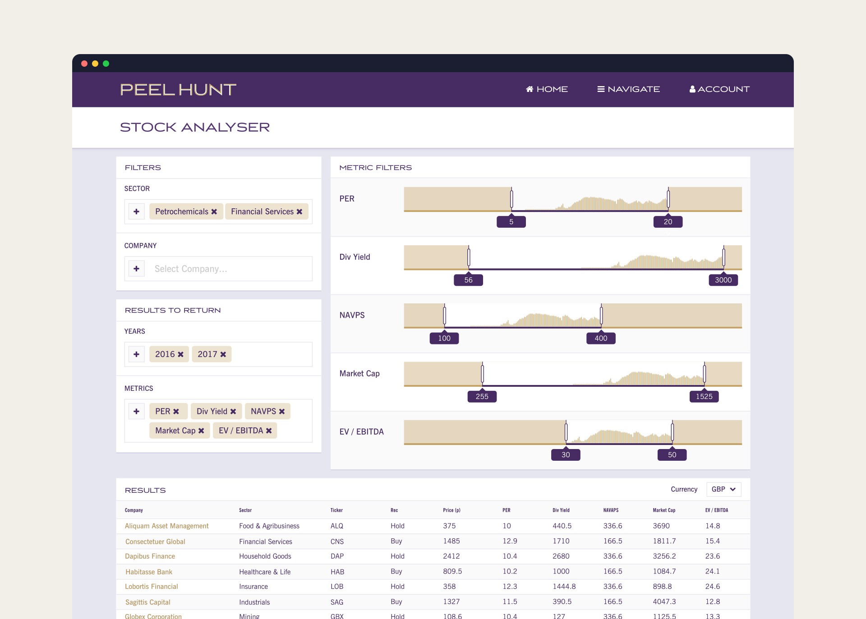Open the Navigate menu
This screenshot has height=619, width=866.
click(x=628, y=89)
